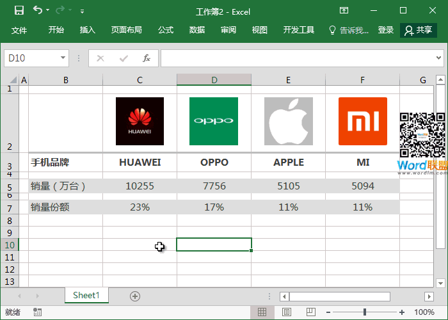Select cell with value 23%
This screenshot has height=320, width=448.
(x=140, y=207)
